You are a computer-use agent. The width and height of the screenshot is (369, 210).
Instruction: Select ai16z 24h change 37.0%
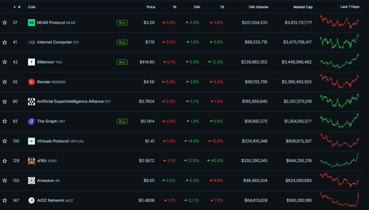(x=192, y=161)
